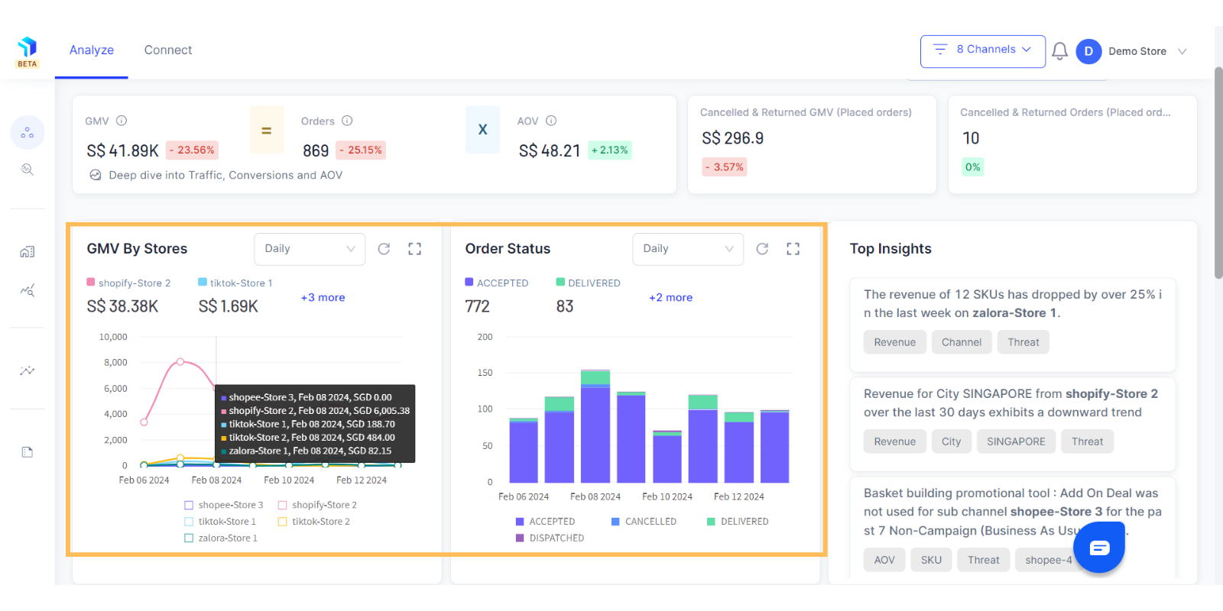Click the Orders info icon

point(347,121)
